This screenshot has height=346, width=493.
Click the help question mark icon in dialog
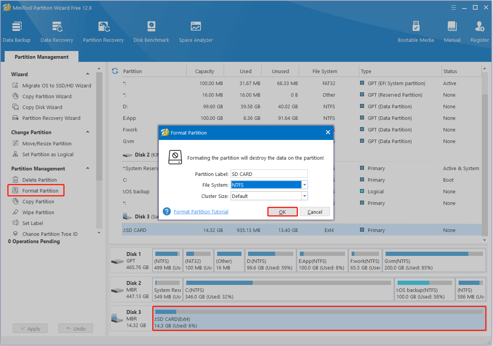click(167, 211)
